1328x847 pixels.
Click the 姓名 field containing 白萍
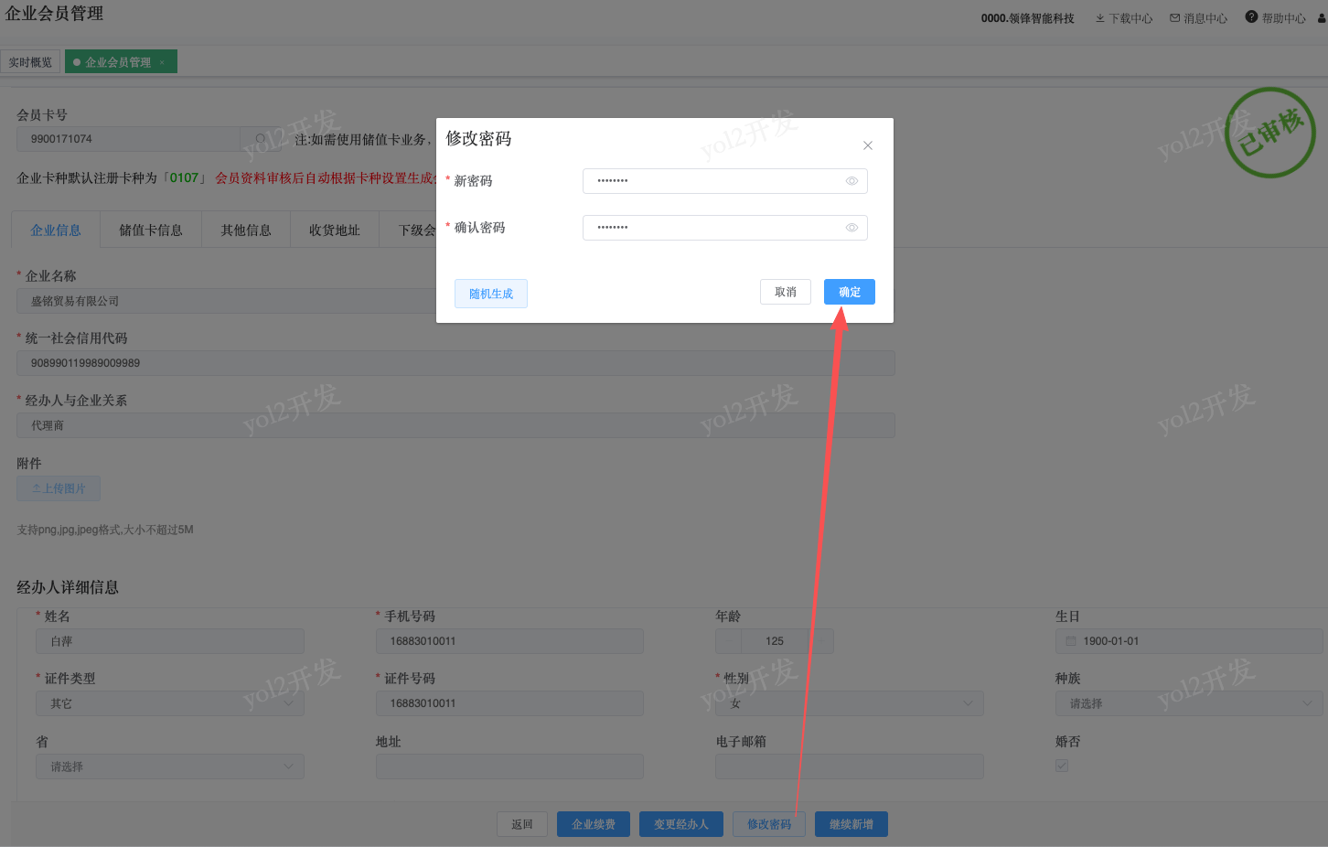170,641
